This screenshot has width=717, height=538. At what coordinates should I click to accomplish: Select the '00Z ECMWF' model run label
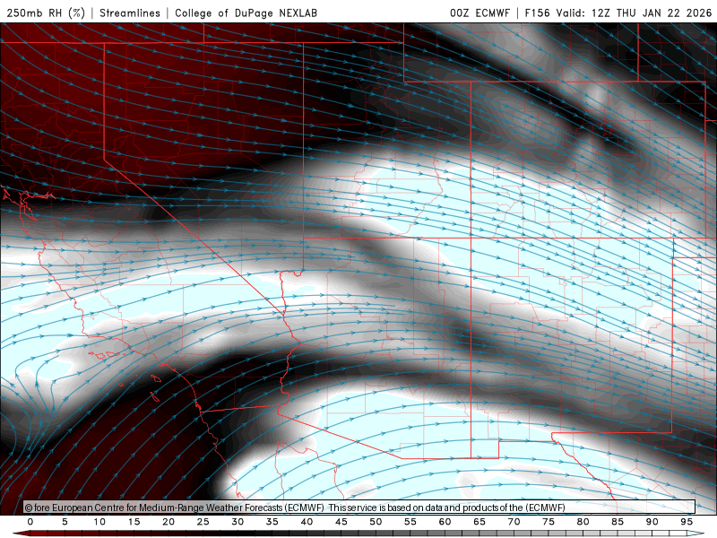click(x=479, y=13)
